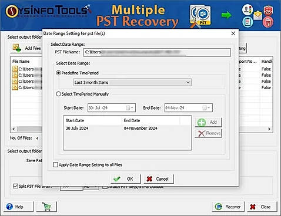Click the red X icon on Cancel

pos(149,179)
